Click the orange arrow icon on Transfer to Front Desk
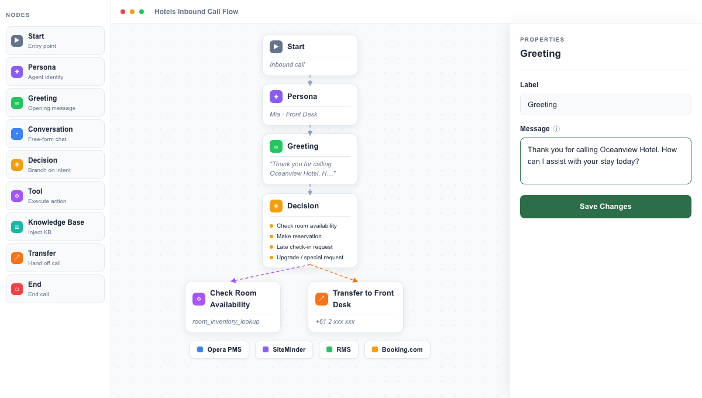 coord(322,299)
